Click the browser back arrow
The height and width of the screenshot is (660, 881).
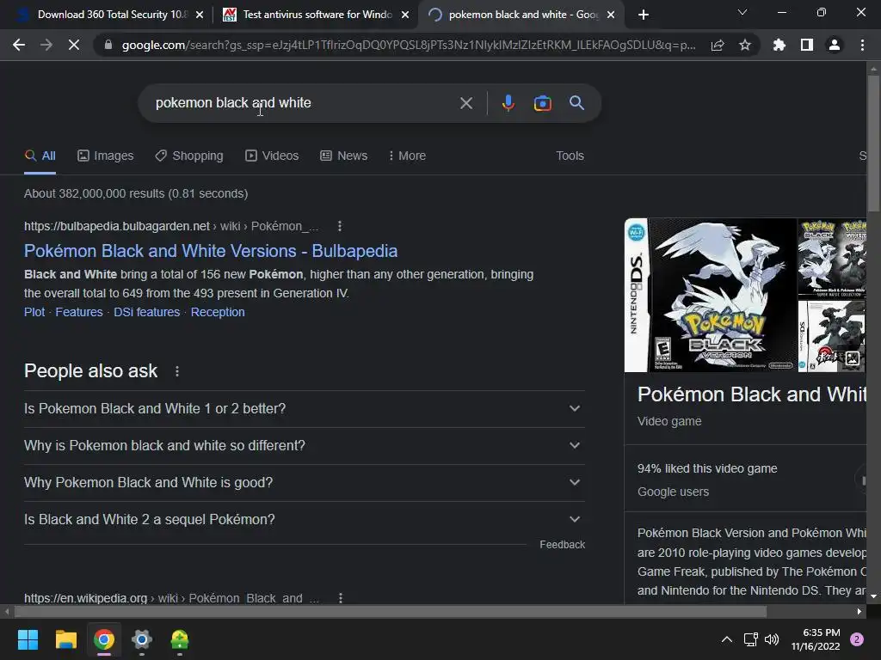(x=19, y=45)
